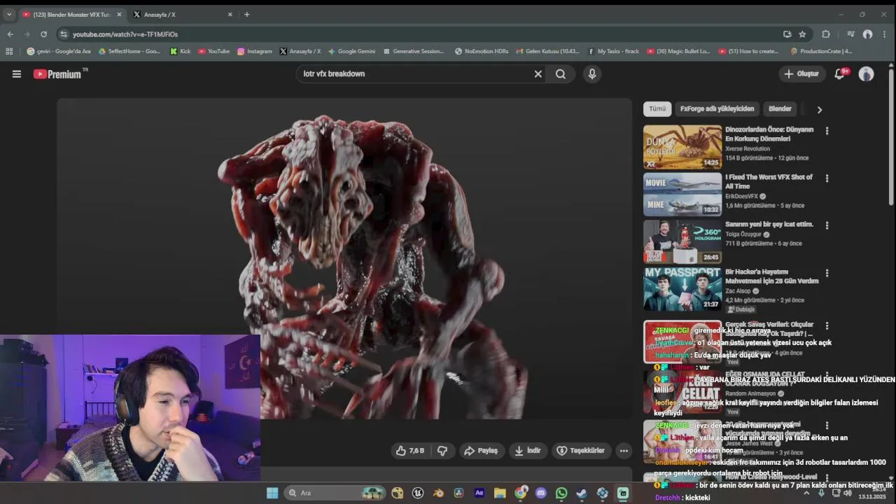Click the 'Oluştur' create button
The height and width of the screenshot is (504, 896).
click(801, 73)
